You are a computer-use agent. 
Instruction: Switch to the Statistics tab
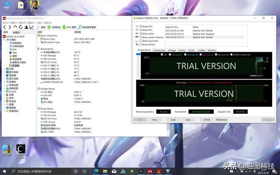212,50
